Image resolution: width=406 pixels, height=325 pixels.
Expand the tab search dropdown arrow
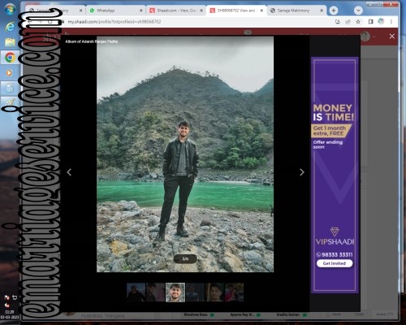click(x=358, y=11)
